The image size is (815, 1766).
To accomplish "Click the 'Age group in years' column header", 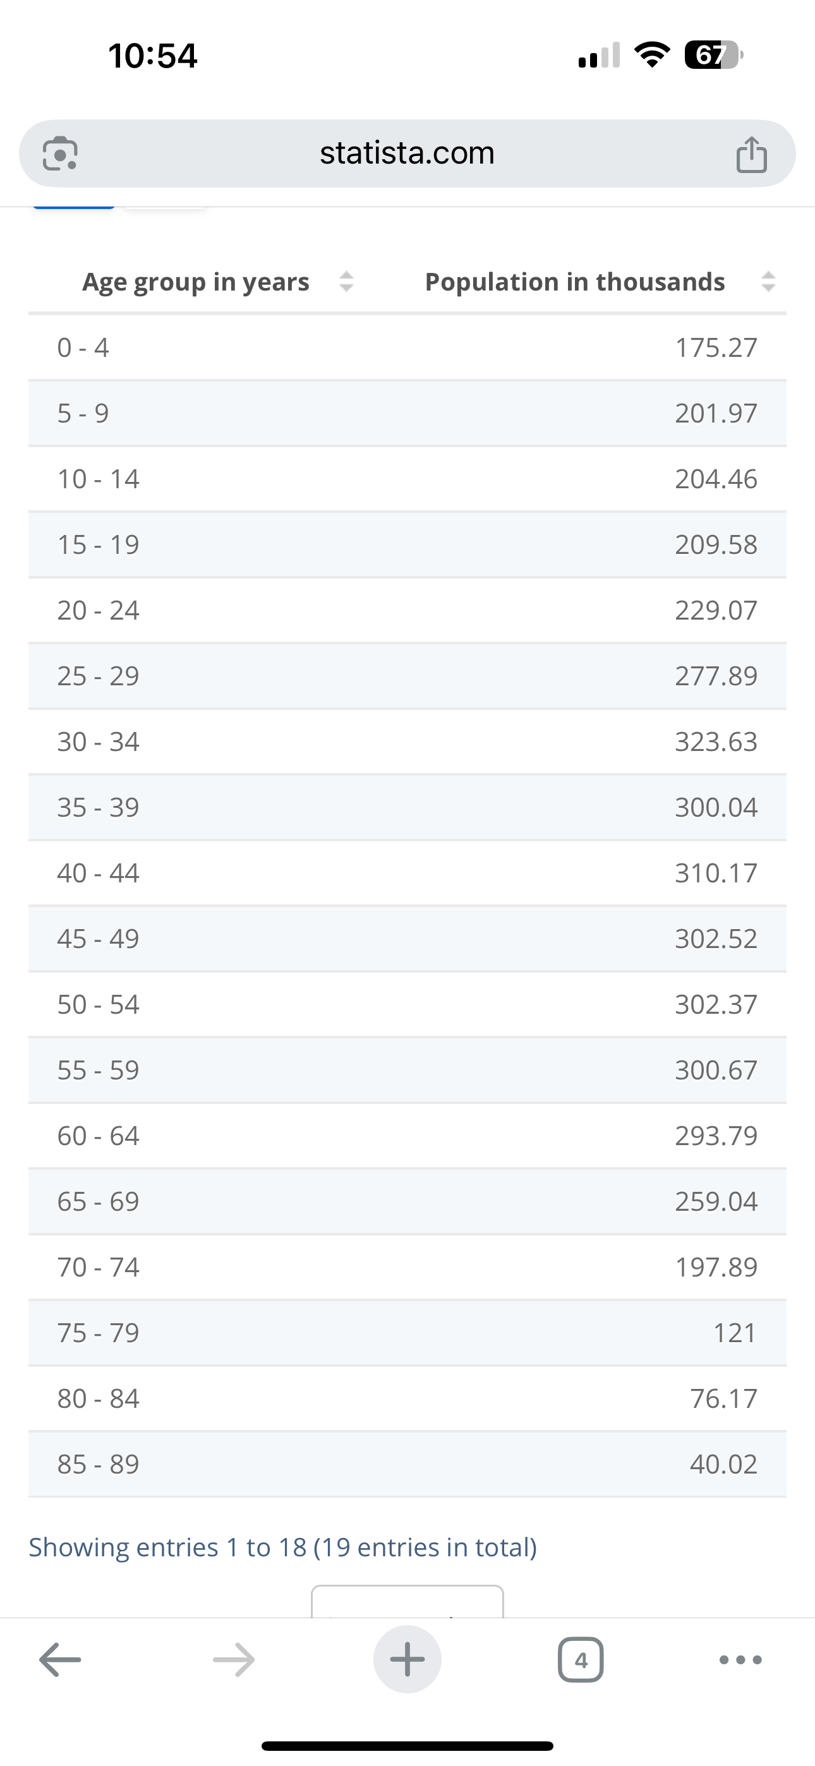I will tap(195, 282).
